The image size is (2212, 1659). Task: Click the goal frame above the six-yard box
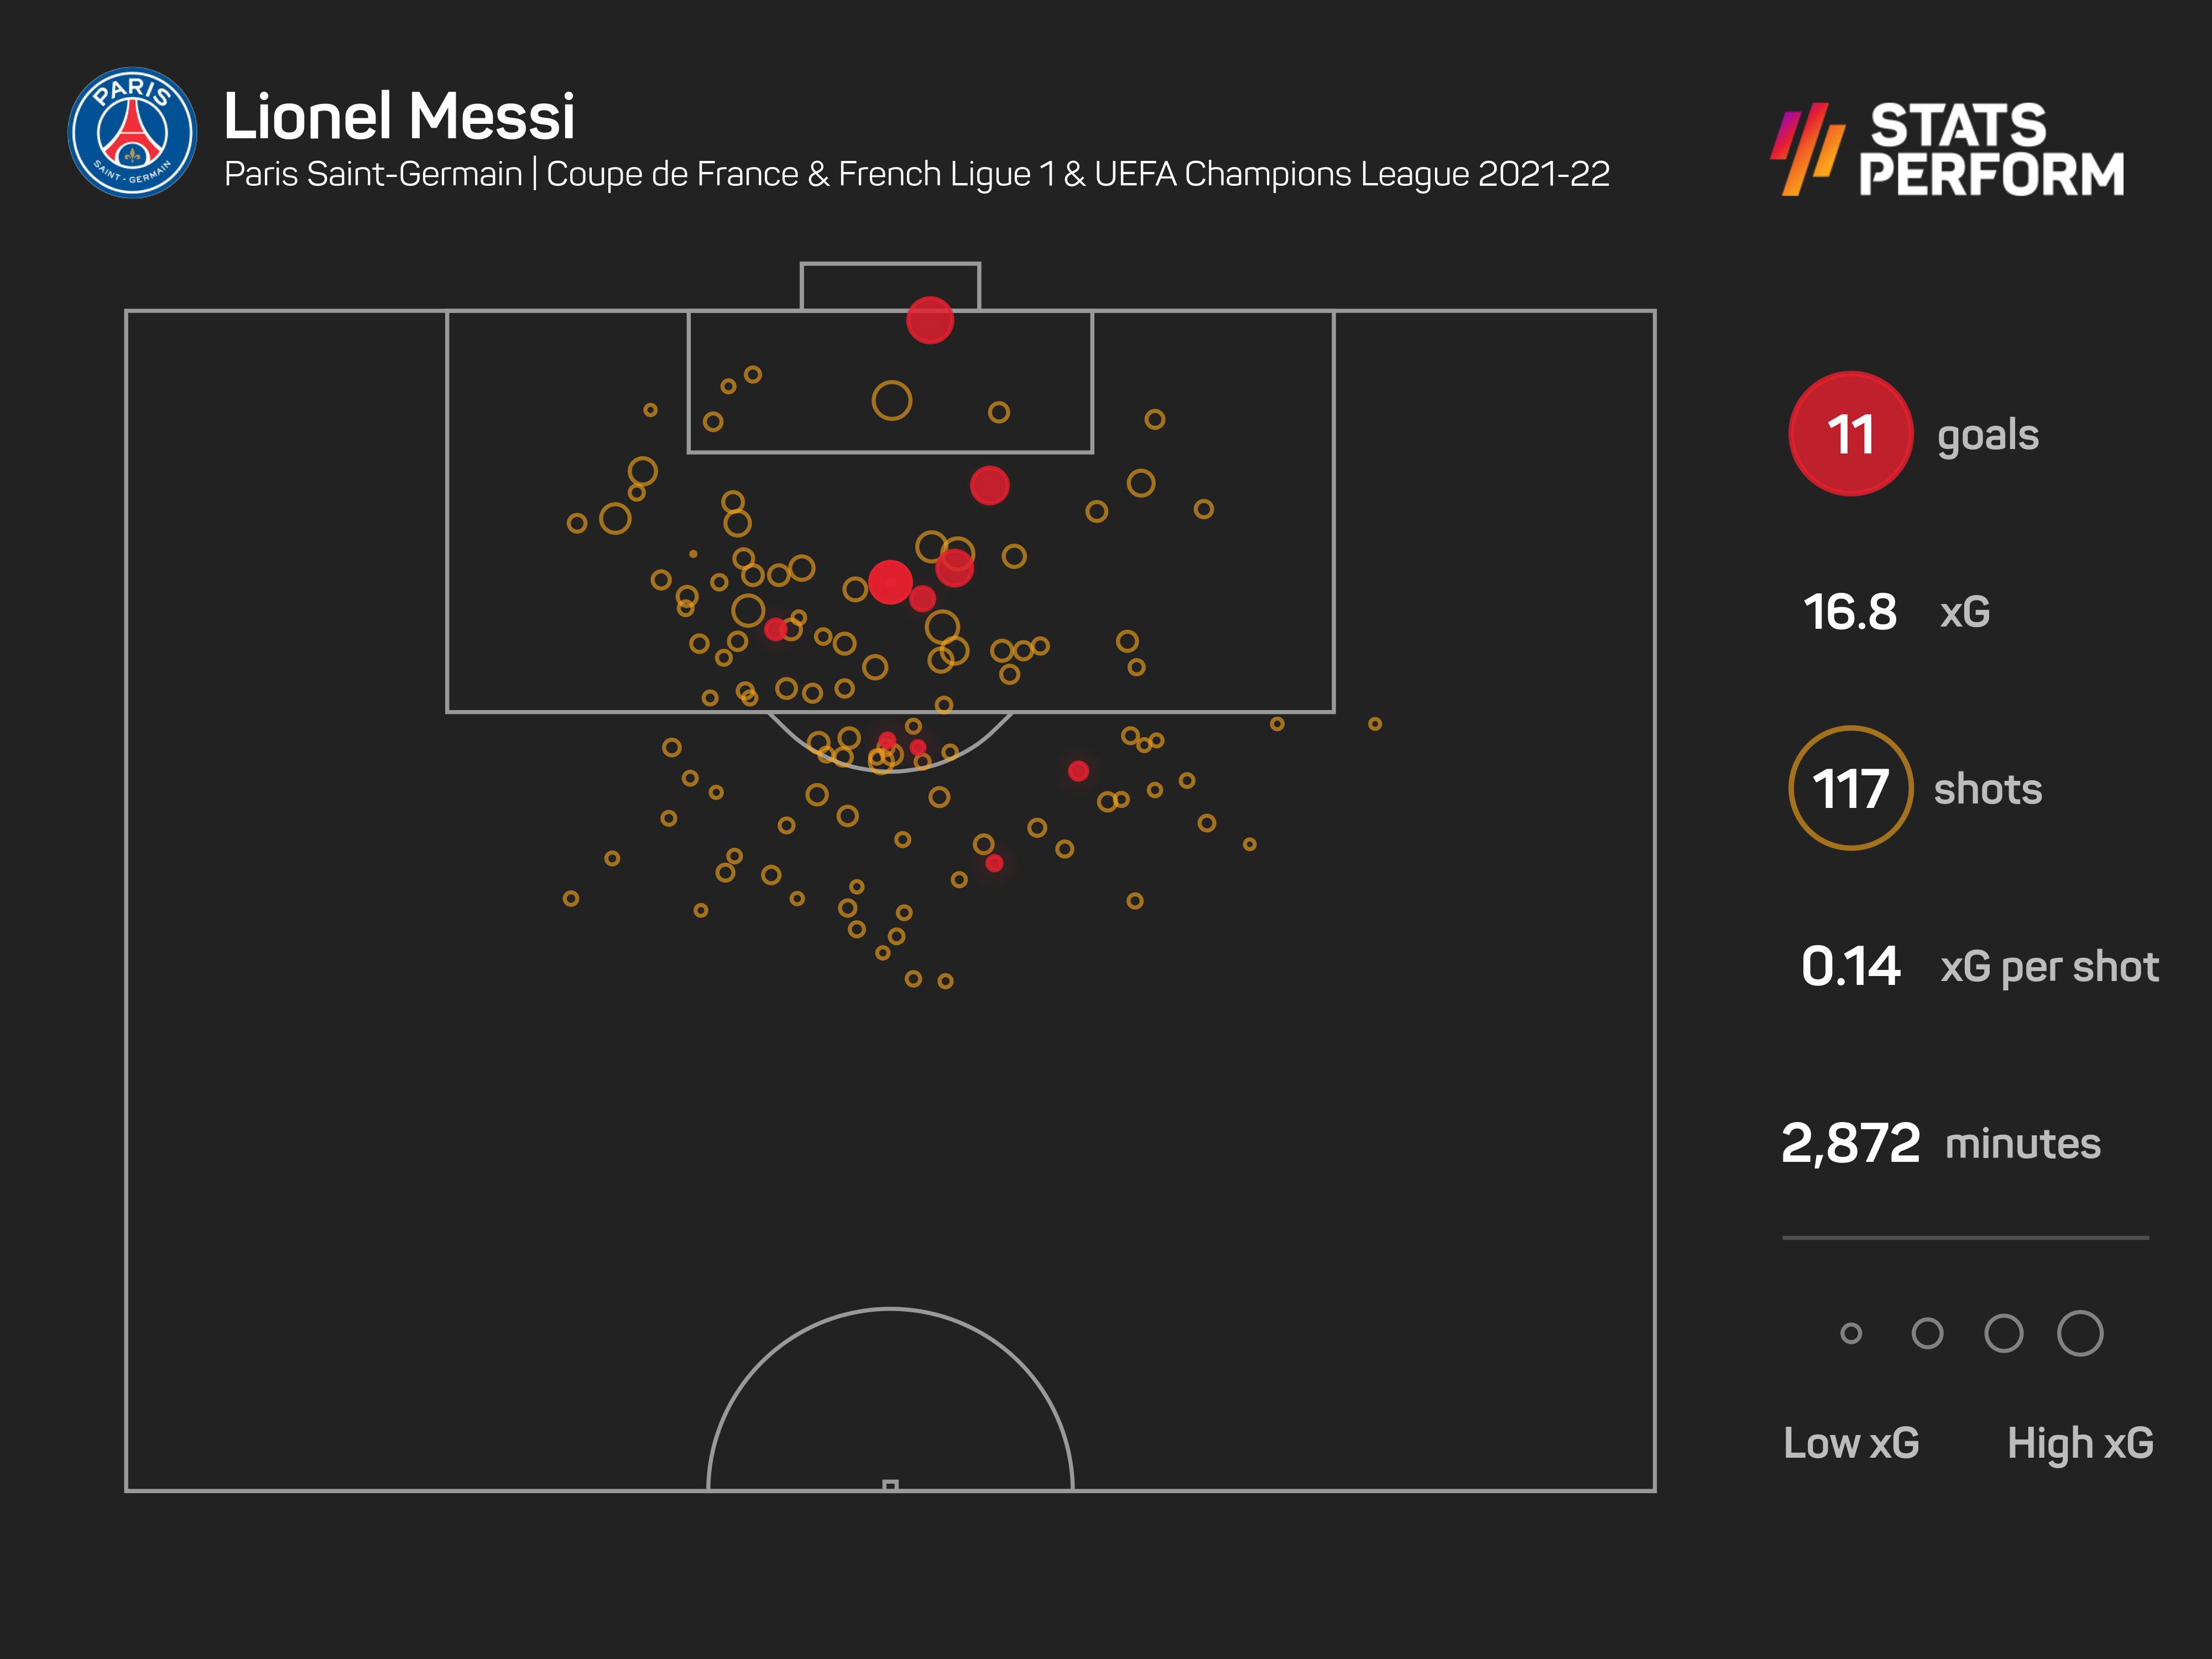pyautogui.click(x=890, y=285)
